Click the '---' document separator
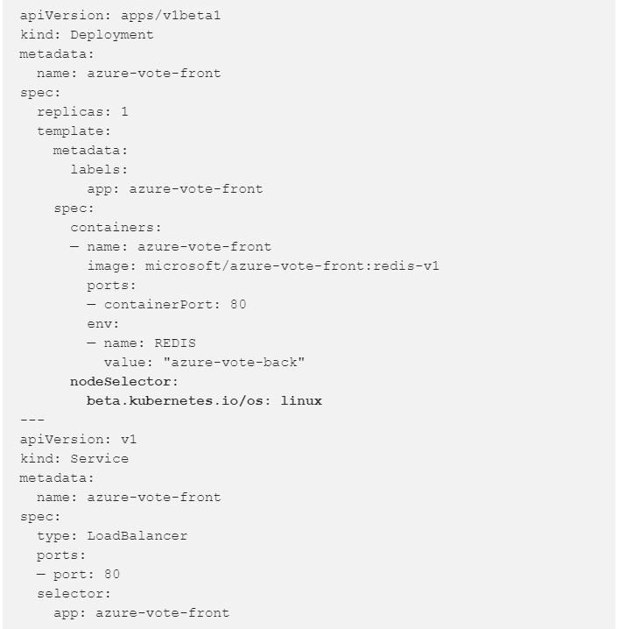The height and width of the screenshot is (629, 619). click(x=32, y=420)
